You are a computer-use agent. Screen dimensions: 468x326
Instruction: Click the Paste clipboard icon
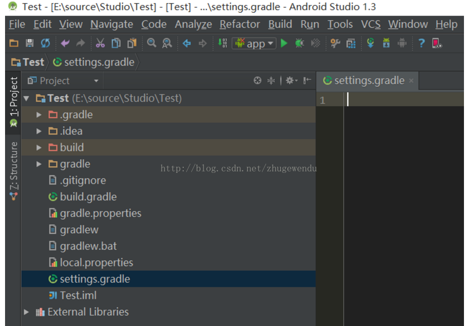point(132,43)
